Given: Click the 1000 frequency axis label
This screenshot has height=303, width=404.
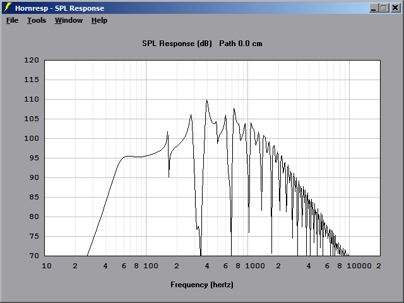Looking at the screenshot, I should pos(255,266).
